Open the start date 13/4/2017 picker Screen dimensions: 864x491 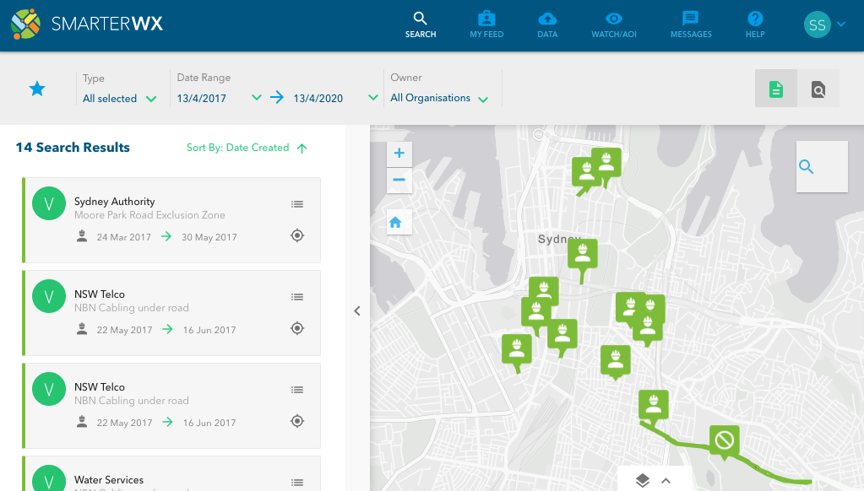click(219, 98)
